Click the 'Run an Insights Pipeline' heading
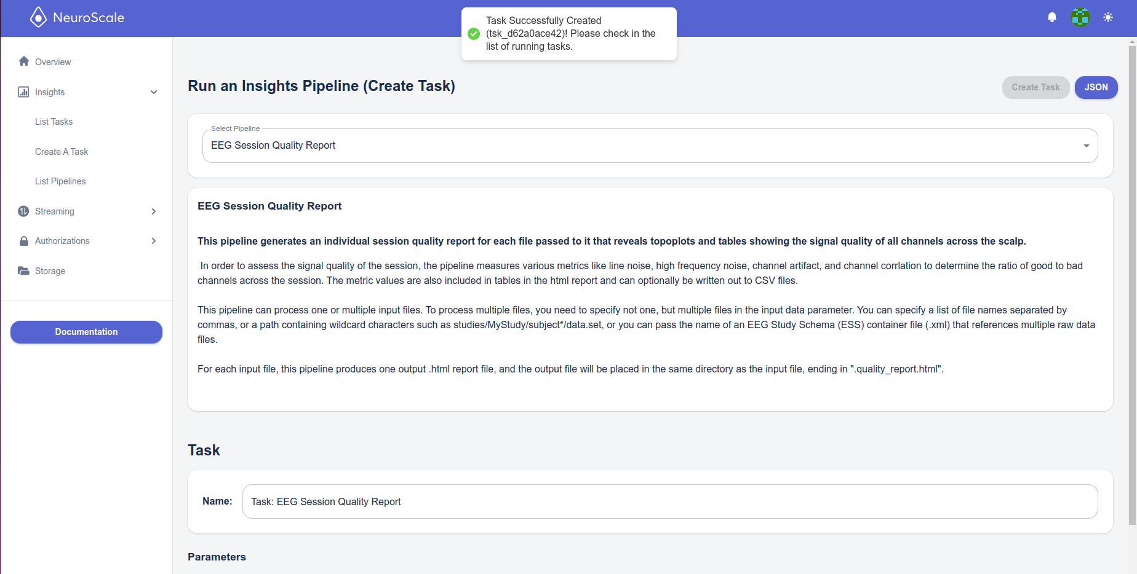 tap(321, 86)
